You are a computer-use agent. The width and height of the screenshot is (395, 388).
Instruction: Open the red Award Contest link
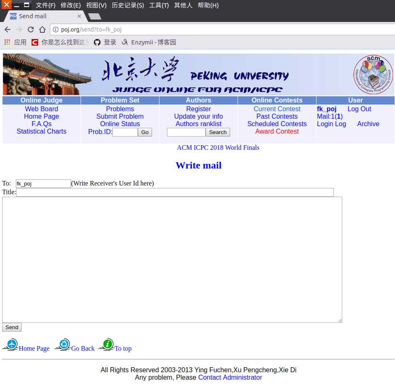click(277, 132)
